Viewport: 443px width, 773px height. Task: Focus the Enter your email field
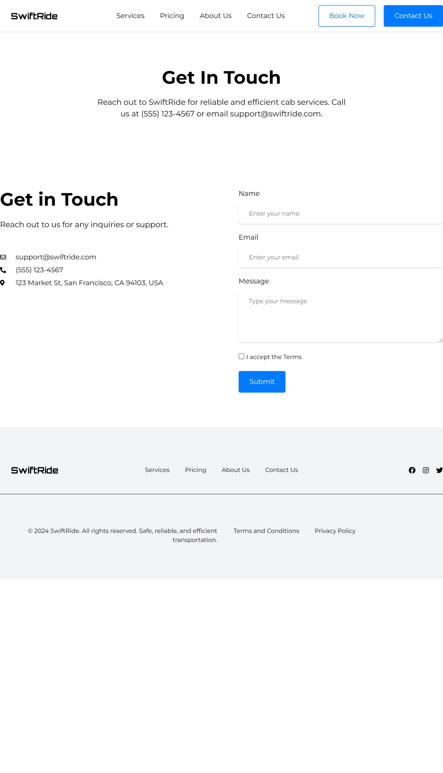(x=340, y=257)
